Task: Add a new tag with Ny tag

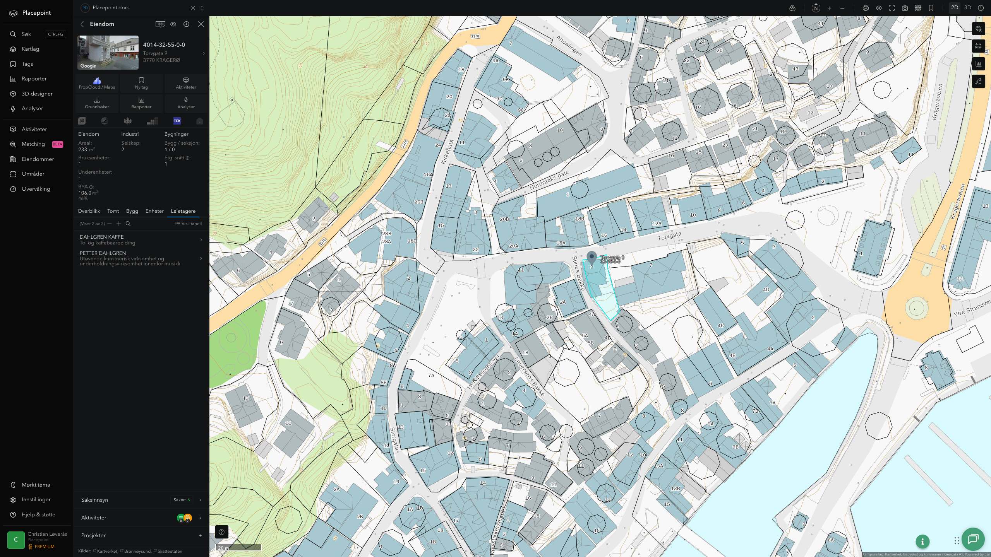Action: point(141,83)
